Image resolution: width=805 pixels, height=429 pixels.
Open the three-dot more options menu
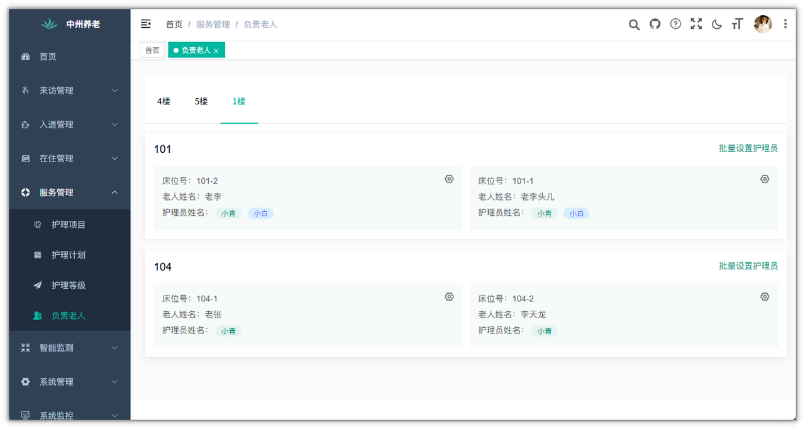click(x=786, y=24)
